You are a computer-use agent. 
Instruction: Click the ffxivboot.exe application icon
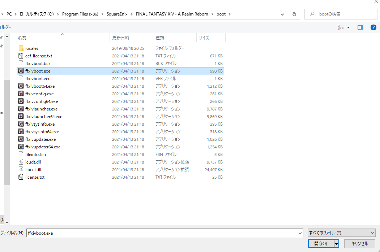21,71
